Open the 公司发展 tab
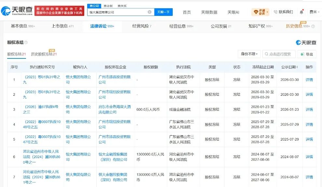 click(221, 26)
